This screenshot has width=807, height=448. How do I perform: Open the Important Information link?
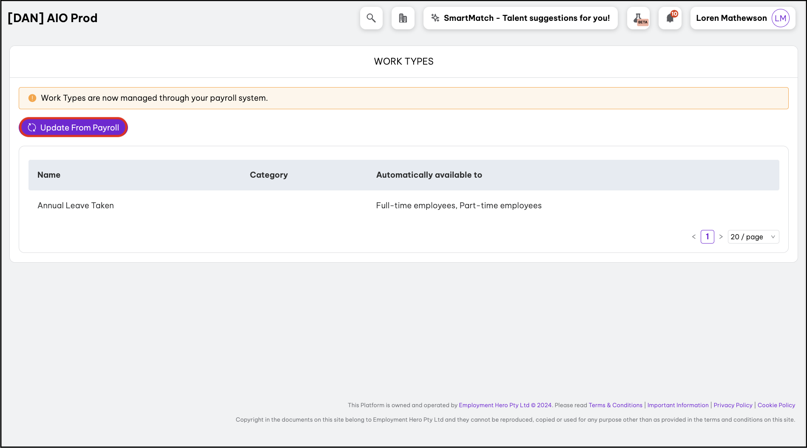tap(678, 405)
